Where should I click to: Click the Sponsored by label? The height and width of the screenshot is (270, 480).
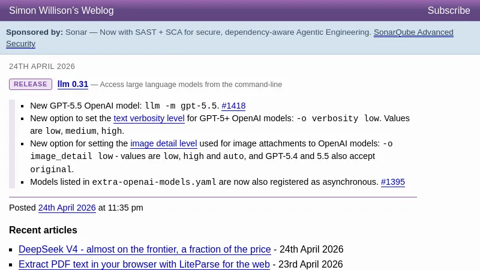click(x=34, y=32)
